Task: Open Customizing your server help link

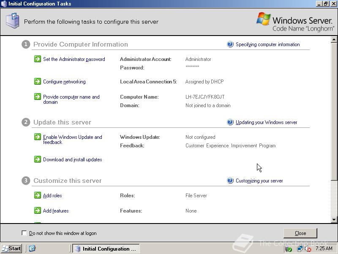Action: pos(259,181)
